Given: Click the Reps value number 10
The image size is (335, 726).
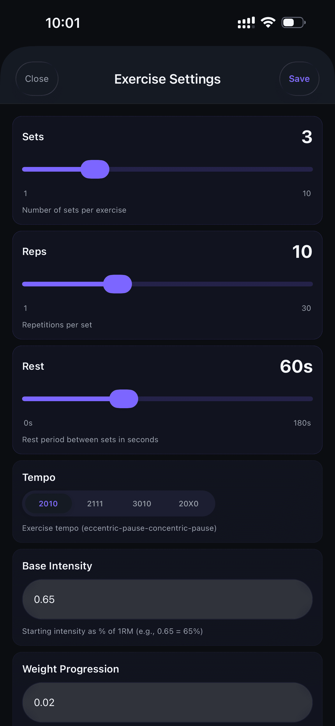Looking at the screenshot, I should (x=302, y=251).
